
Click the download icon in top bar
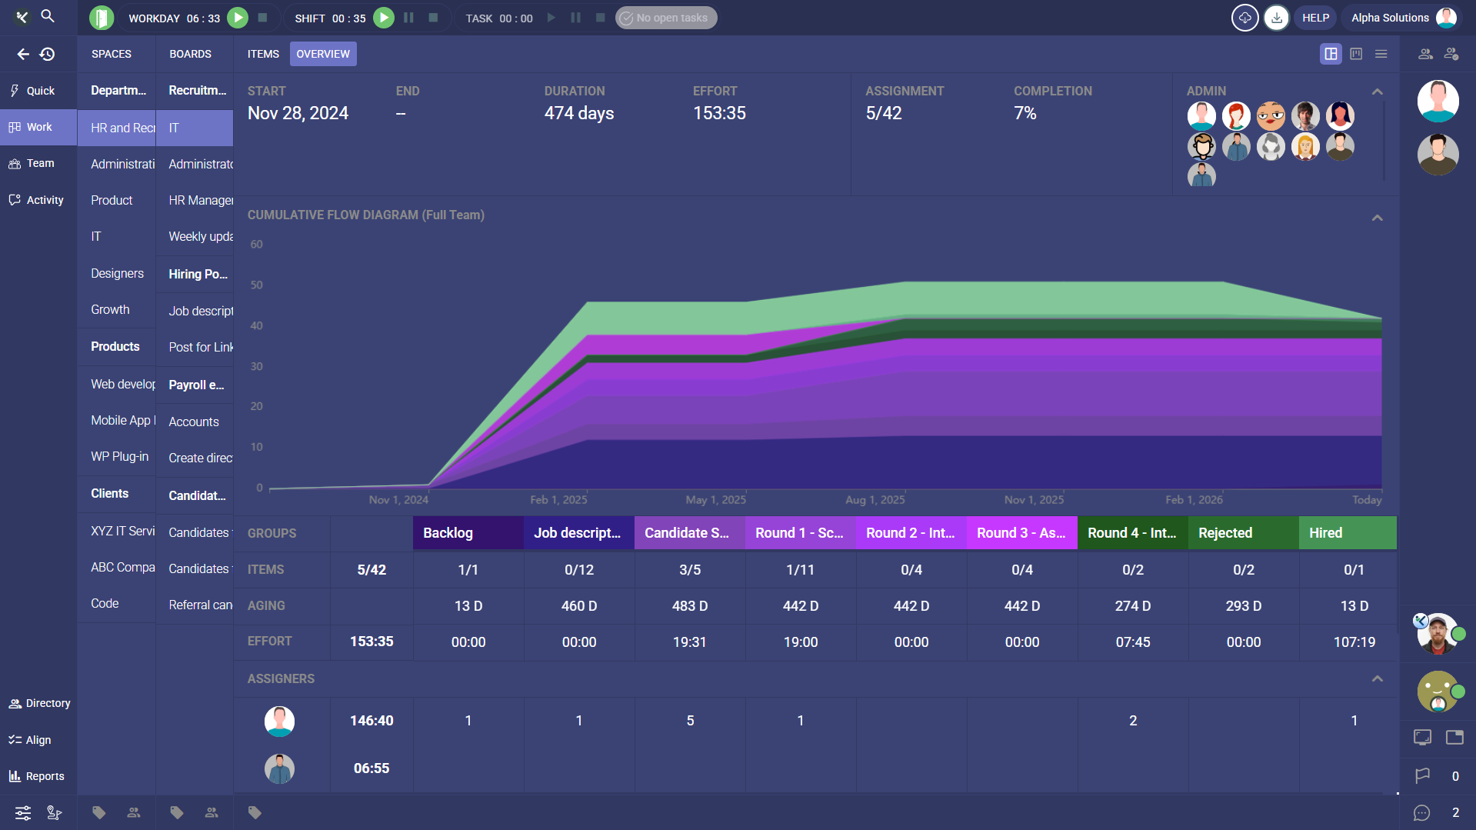[x=1277, y=18]
